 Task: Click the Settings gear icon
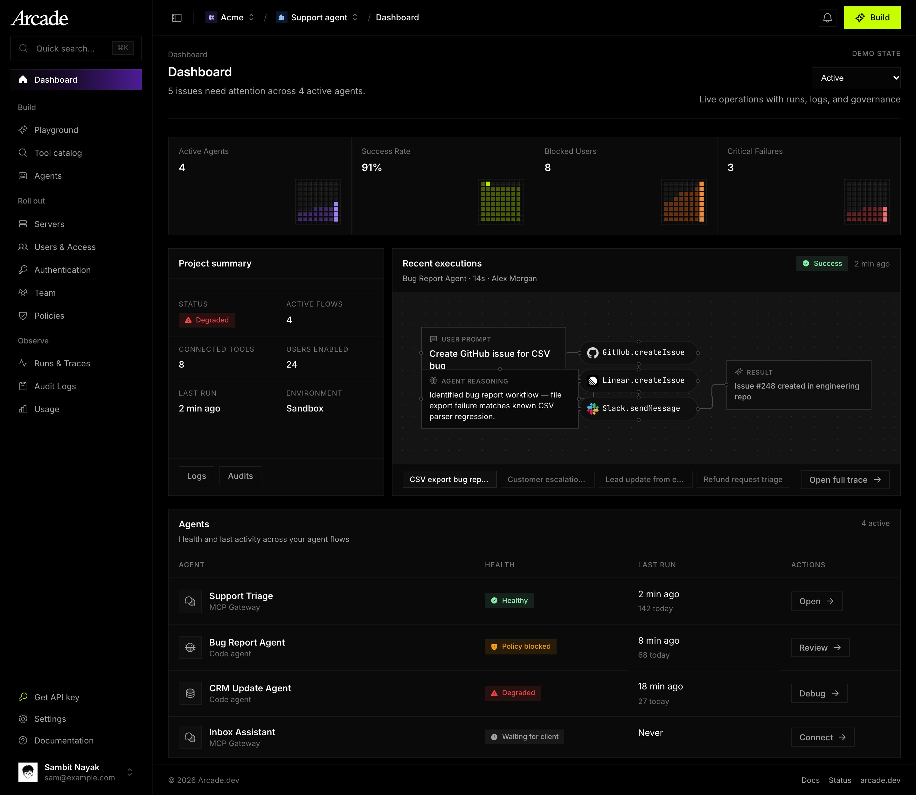pyautogui.click(x=23, y=719)
